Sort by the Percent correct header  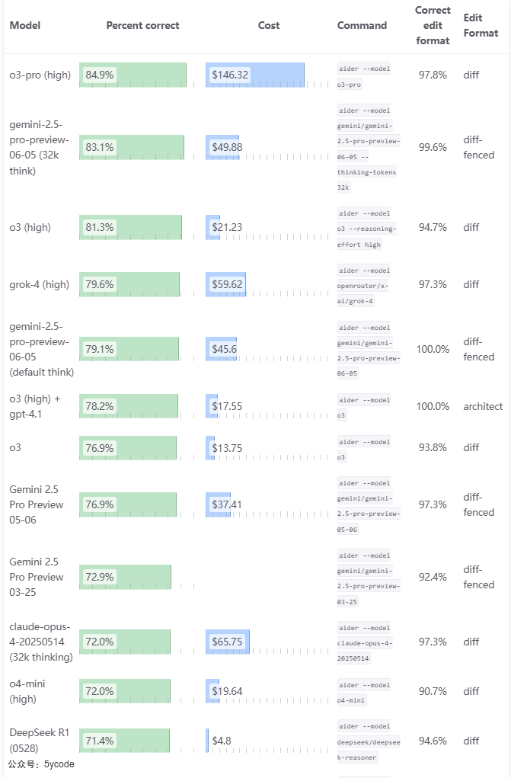[x=142, y=25]
